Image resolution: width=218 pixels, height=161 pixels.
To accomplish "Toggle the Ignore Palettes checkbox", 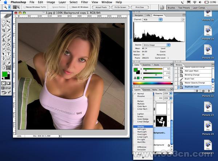I will point(50,7).
